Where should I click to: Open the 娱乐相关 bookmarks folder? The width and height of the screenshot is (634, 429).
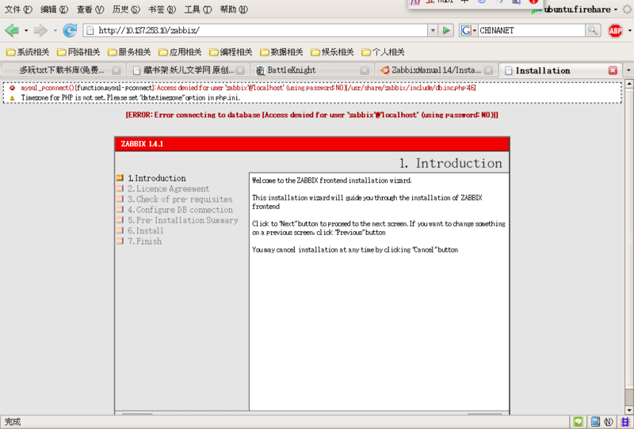click(332, 51)
